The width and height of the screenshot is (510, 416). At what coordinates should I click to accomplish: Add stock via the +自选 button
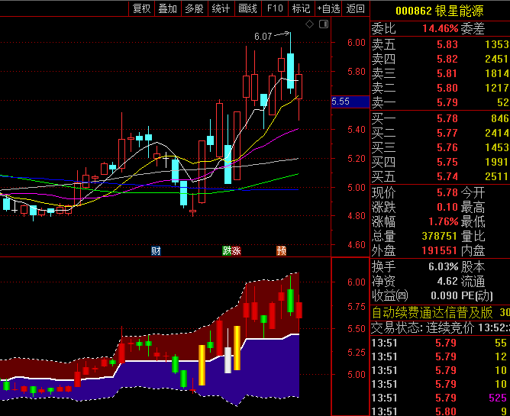tap(328, 8)
